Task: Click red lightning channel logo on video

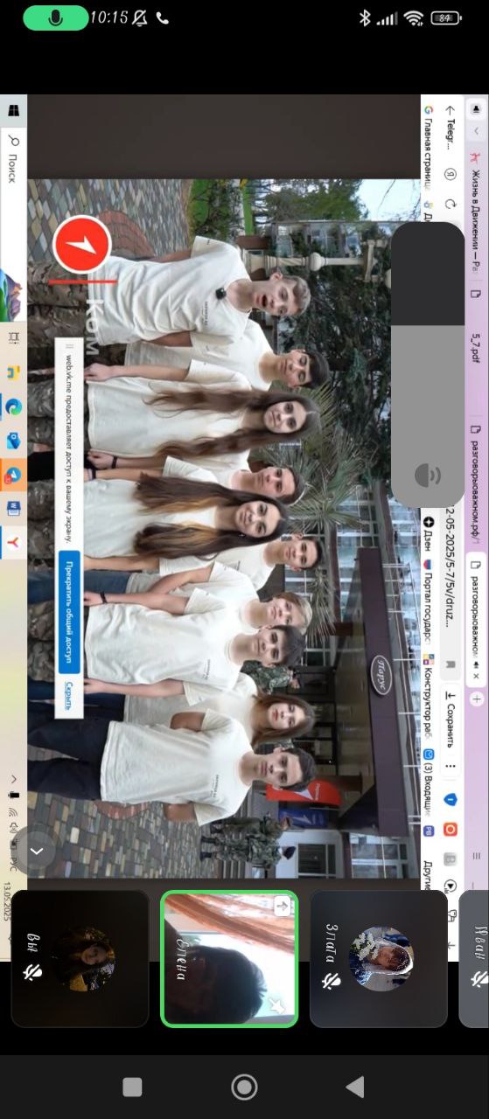Action: 81,245
